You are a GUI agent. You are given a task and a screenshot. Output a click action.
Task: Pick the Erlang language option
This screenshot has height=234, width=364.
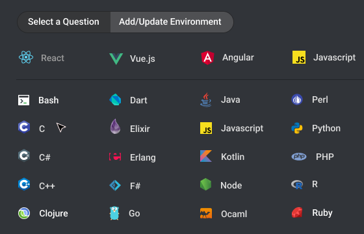(x=133, y=157)
